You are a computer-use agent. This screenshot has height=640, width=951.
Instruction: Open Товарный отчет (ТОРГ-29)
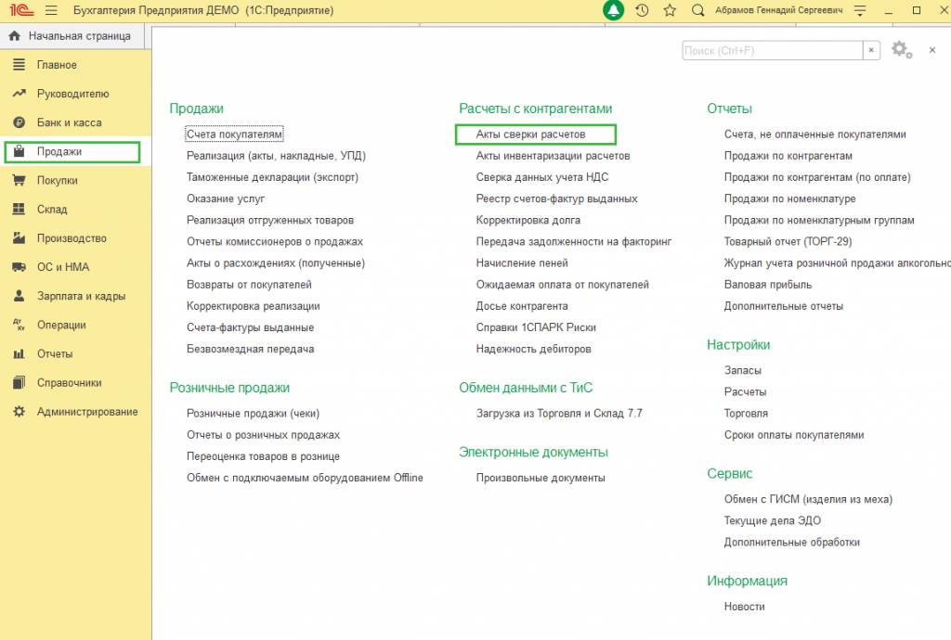click(788, 241)
